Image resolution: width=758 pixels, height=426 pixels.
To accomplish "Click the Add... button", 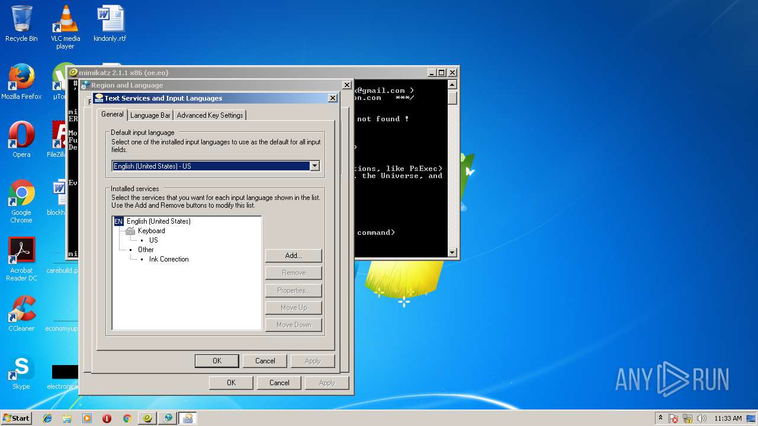I will tap(294, 256).
